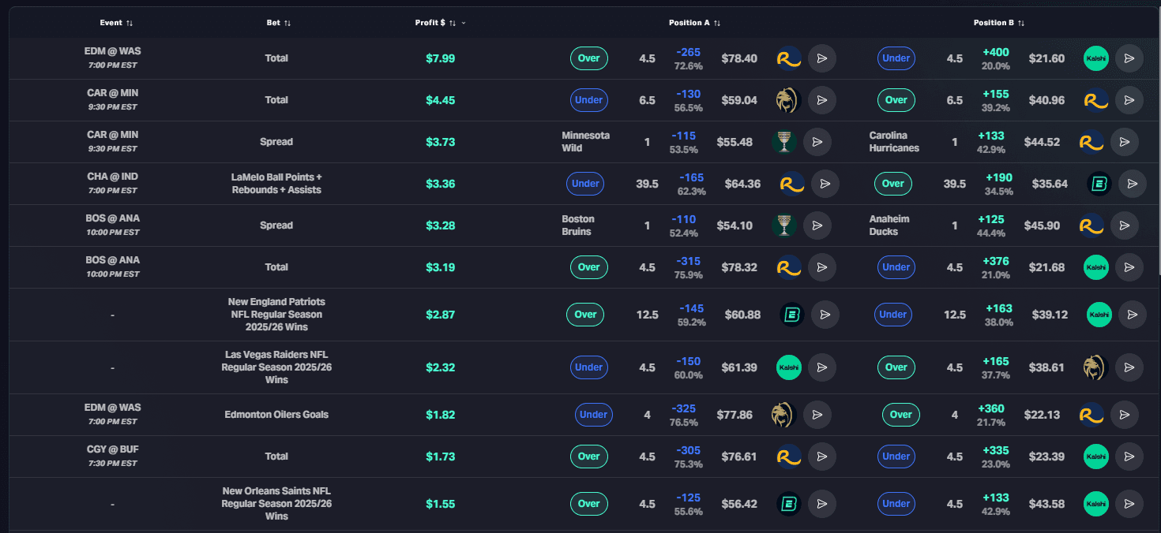Select the Under pill on the LaMelo Ball row
Screen dimensions: 1161x533
(x=585, y=184)
